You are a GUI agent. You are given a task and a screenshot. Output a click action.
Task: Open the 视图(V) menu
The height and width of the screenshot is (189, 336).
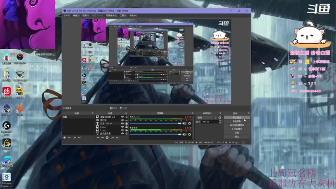point(86,16)
